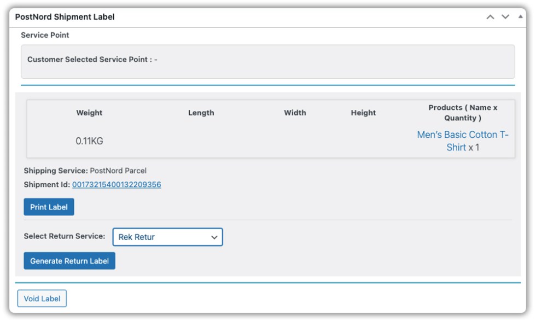Image resolution: width=536 pixels, height=321 pixels.
Task: Click the Void Label button
Action: (42, 299)
